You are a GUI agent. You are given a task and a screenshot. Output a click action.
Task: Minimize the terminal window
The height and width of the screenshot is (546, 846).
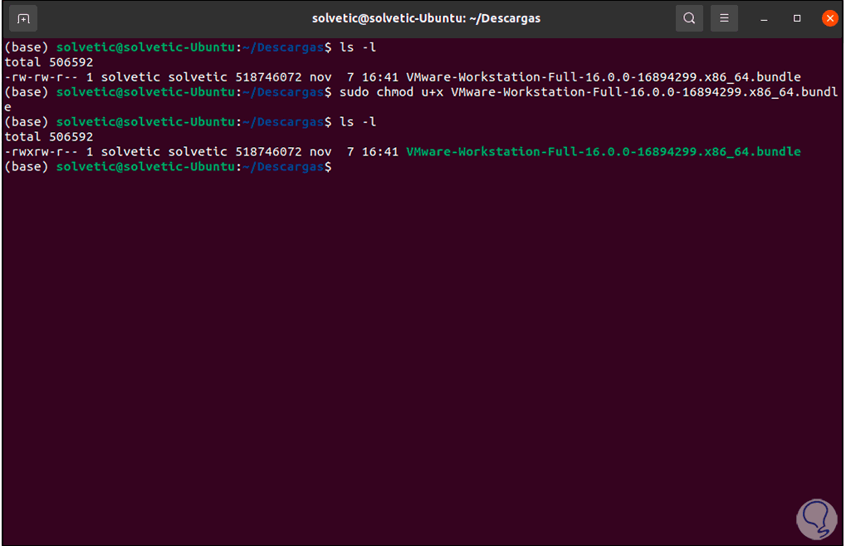[764, 19]
